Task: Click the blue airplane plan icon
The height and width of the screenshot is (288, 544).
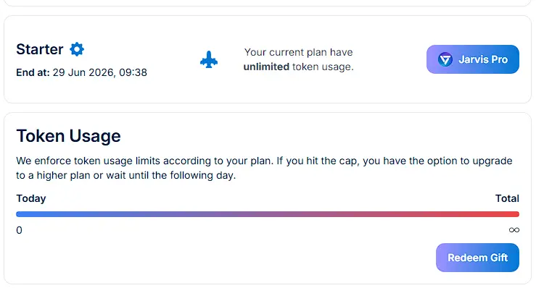Action: coord(209,59)
